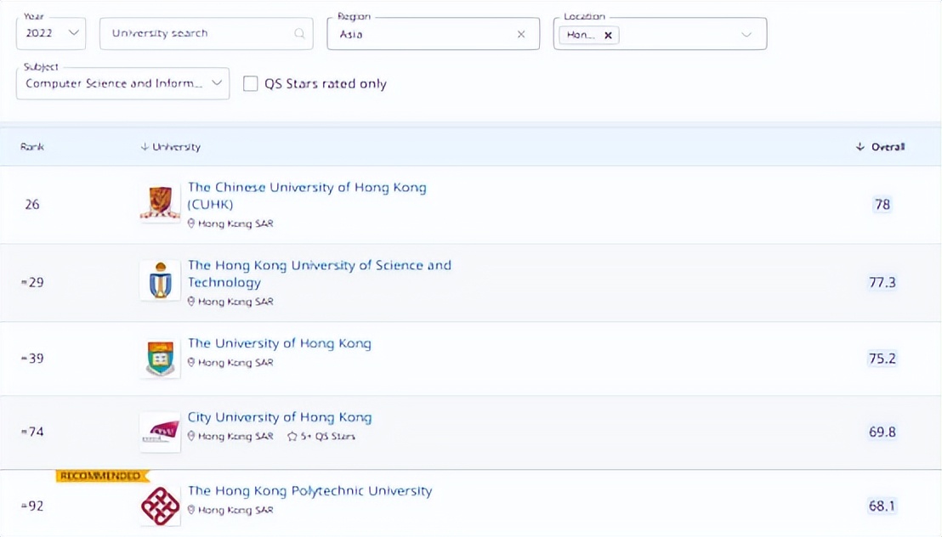
Task: Remove the Hon... location tag
Action: 608,35
